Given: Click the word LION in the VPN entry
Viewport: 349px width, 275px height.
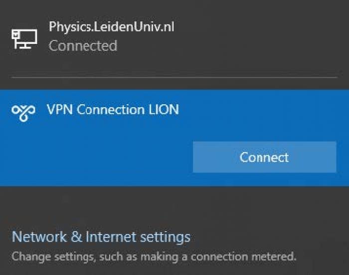Looking at the screenshot, I should click(164, 109).
